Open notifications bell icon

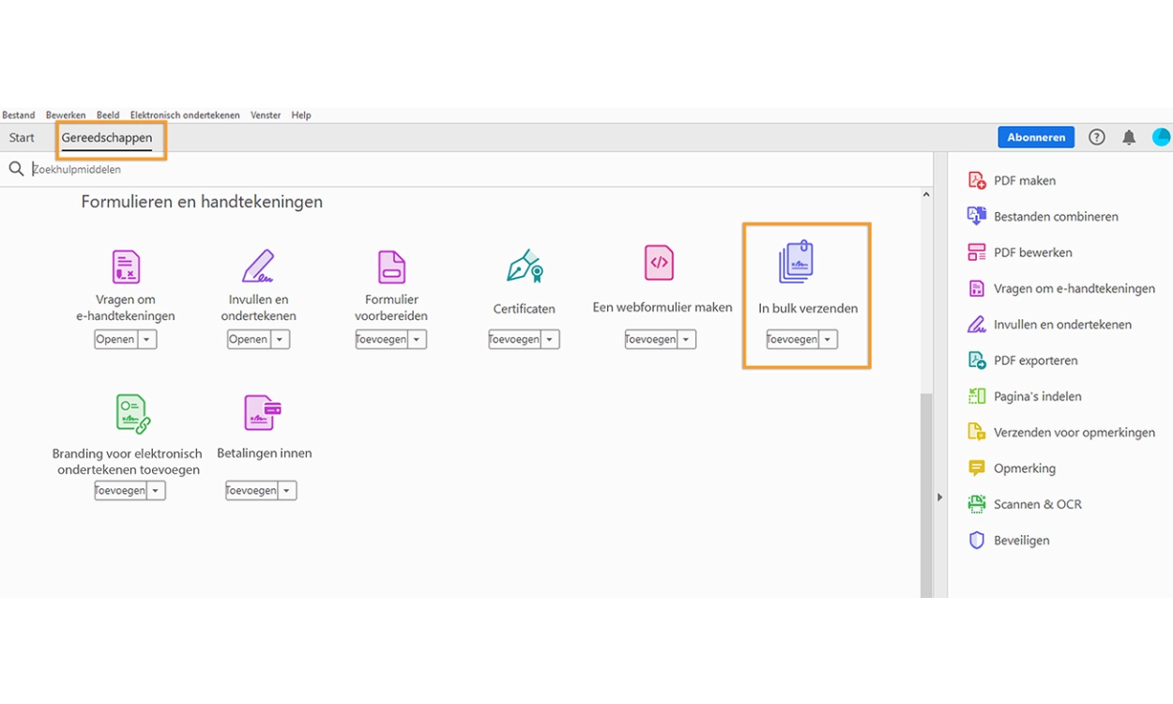tap(1129, 138)
